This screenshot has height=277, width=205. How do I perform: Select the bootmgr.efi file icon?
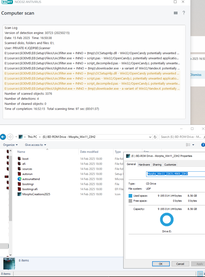pos(19,189)
